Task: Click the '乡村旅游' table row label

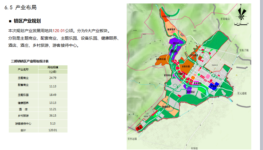Action: [x=23, y=115]
